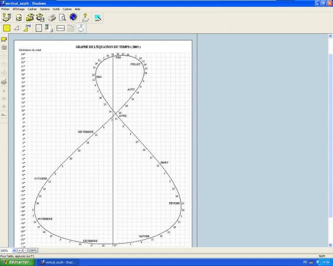Screen dimensions: 333x266
Task: Click the system tray clock
Action: (x=326, y=263)
